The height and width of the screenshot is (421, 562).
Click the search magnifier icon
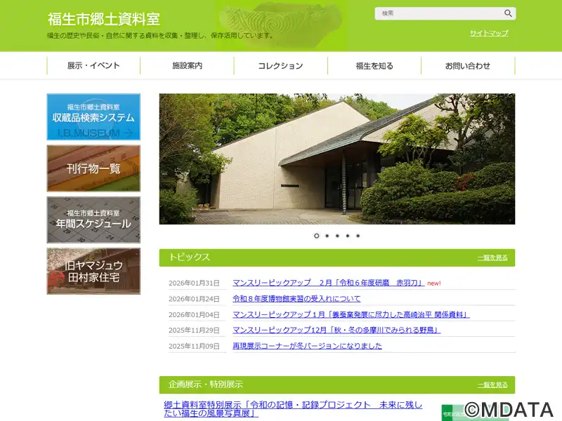pos(508,13)
